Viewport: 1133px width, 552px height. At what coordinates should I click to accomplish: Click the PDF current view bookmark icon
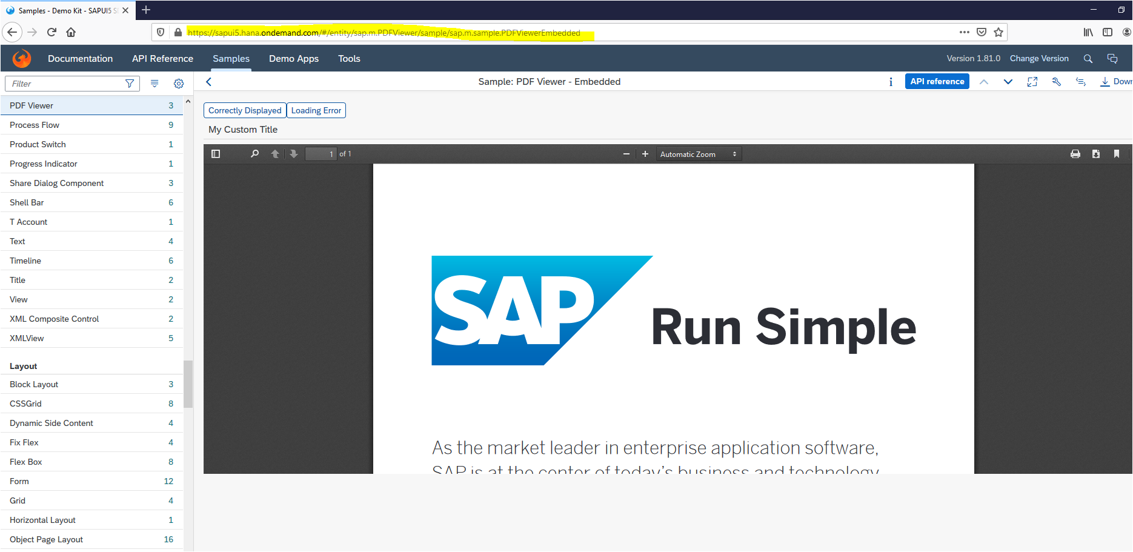tap(1117, 154)
